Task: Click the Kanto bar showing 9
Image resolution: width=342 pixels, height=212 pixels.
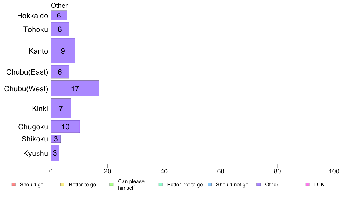Action: (63, 51)
